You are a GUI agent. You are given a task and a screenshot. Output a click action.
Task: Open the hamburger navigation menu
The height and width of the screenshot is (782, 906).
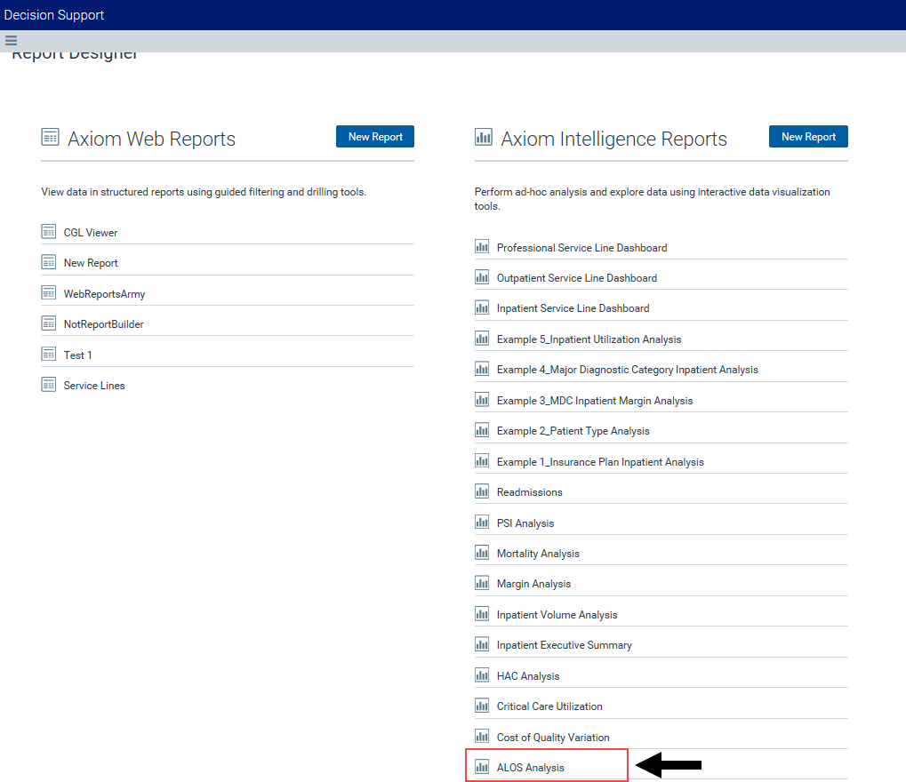(11, 40)
